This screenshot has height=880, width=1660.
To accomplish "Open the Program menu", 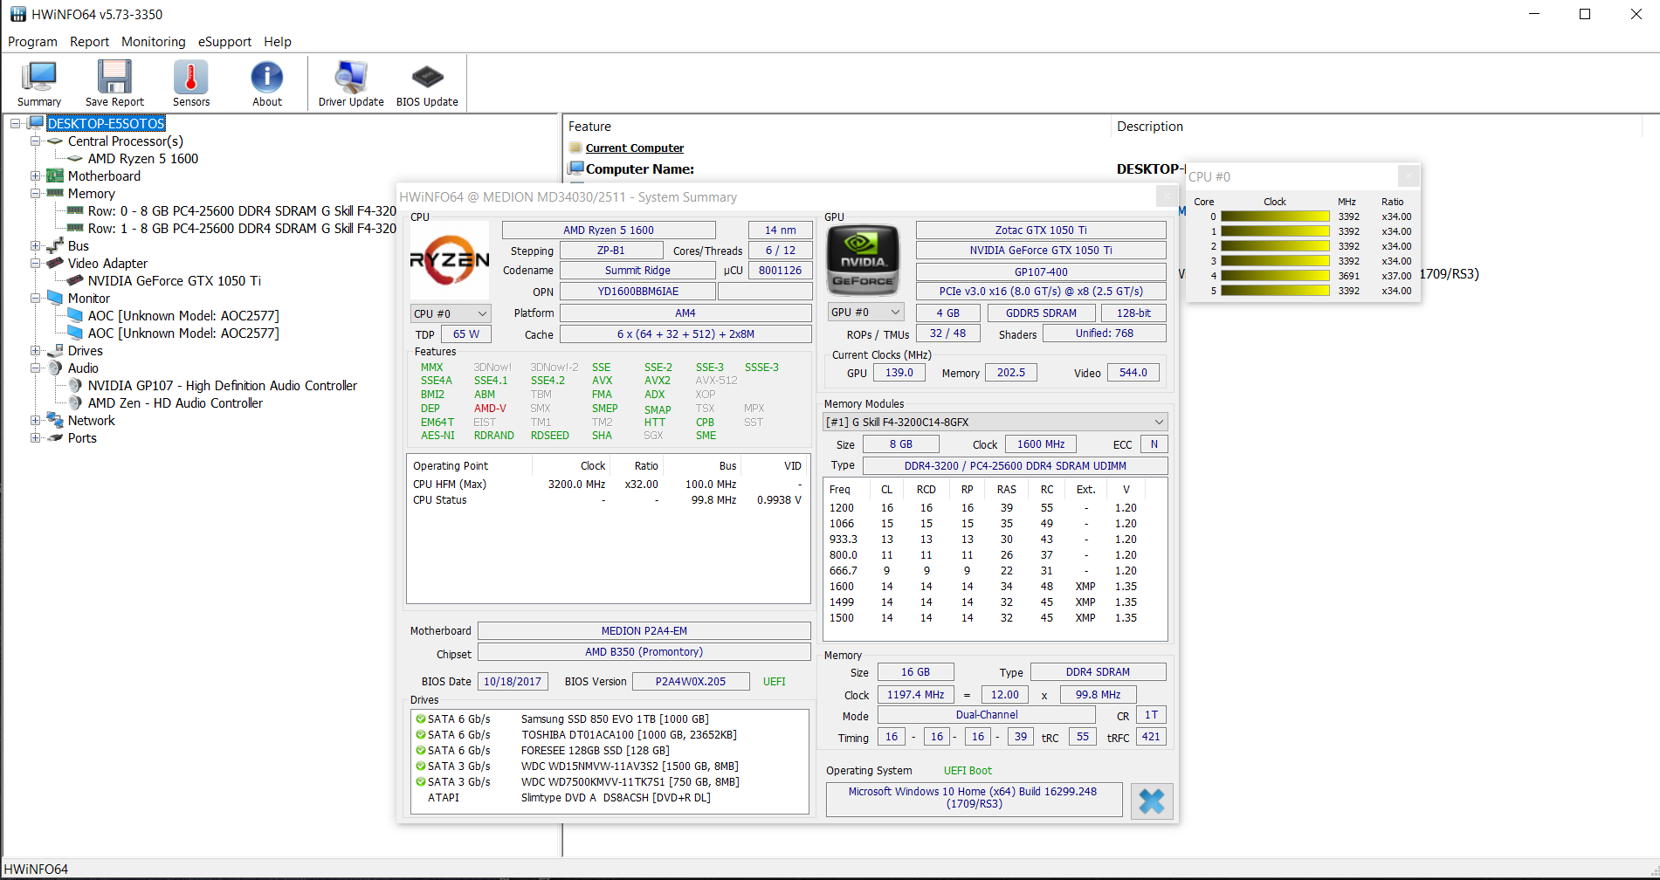I will 32,41.
